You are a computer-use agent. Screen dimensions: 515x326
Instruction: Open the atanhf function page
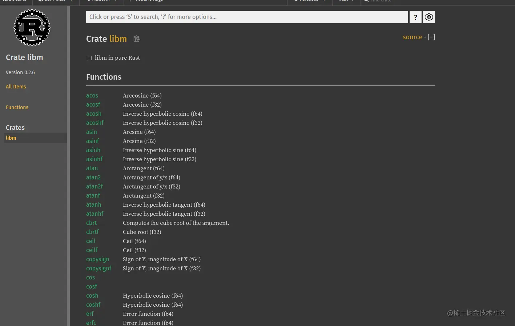(95, 214)
